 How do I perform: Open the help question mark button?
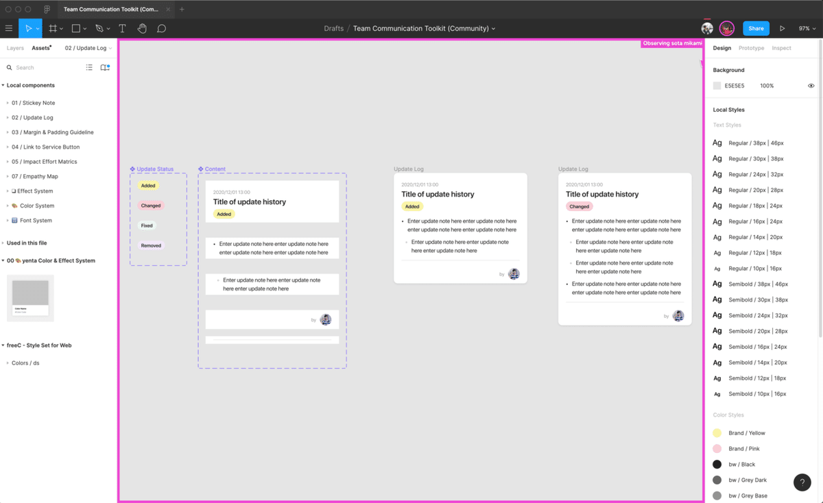802,482
